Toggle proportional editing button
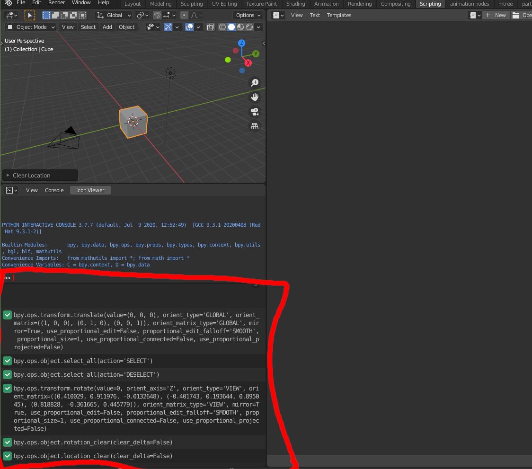532x469 pixels. point(184,15)
